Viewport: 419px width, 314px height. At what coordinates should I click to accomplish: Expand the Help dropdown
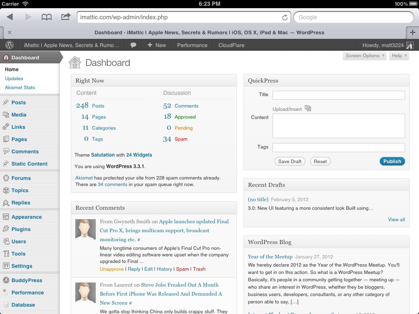(399, 56)
